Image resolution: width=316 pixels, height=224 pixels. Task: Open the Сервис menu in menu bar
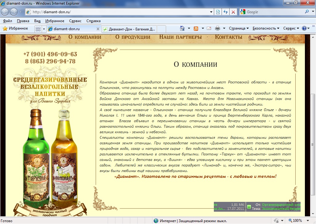click(x=75, y=21)
